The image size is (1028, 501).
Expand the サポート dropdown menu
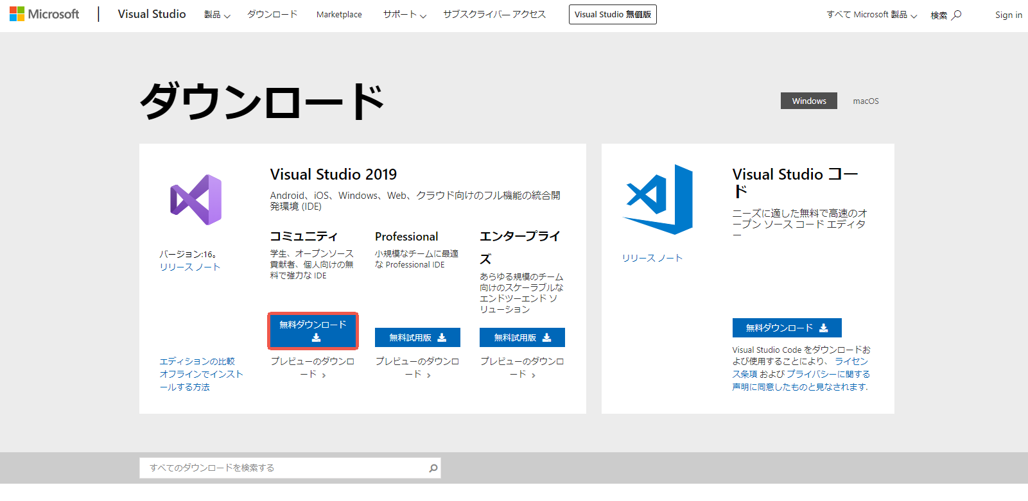(x=405, y=15)
